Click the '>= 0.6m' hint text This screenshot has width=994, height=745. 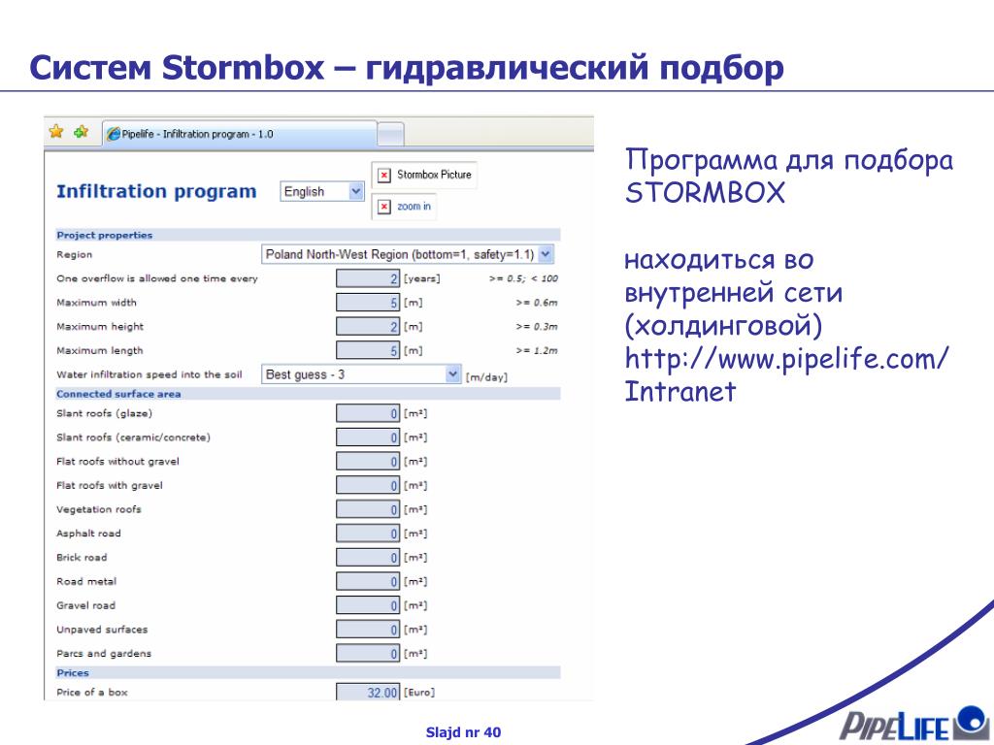point(537,303)
